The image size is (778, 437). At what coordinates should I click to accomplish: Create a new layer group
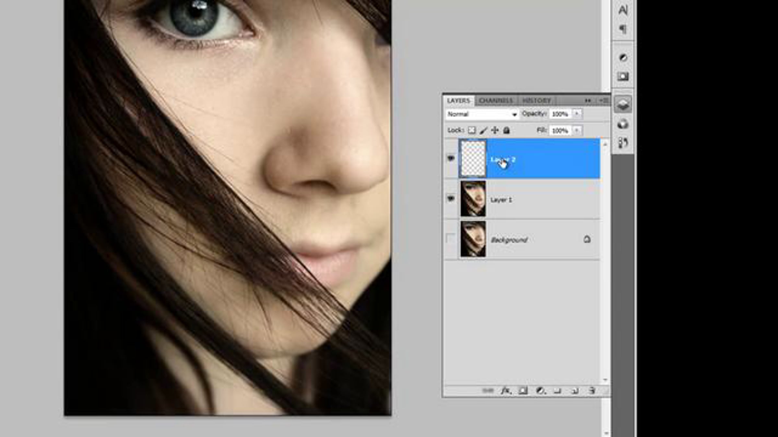tap(557, 391)
